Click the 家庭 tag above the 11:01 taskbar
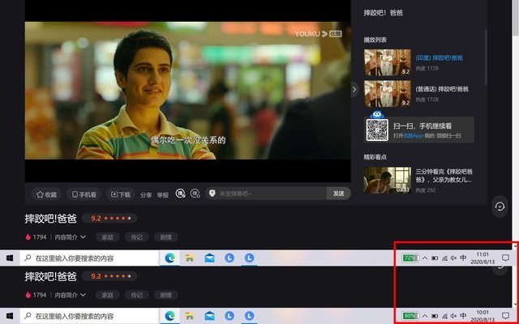Viewport: 519px width, 324px height. point(107,237)
